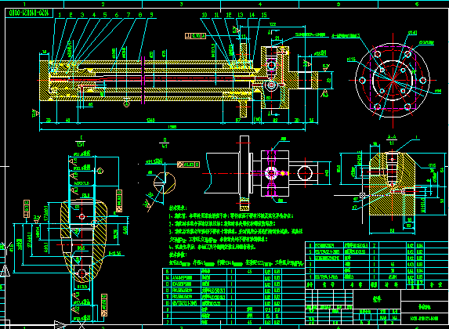
Task: Click zone number 1 in top border
Action: coord(24,4)
